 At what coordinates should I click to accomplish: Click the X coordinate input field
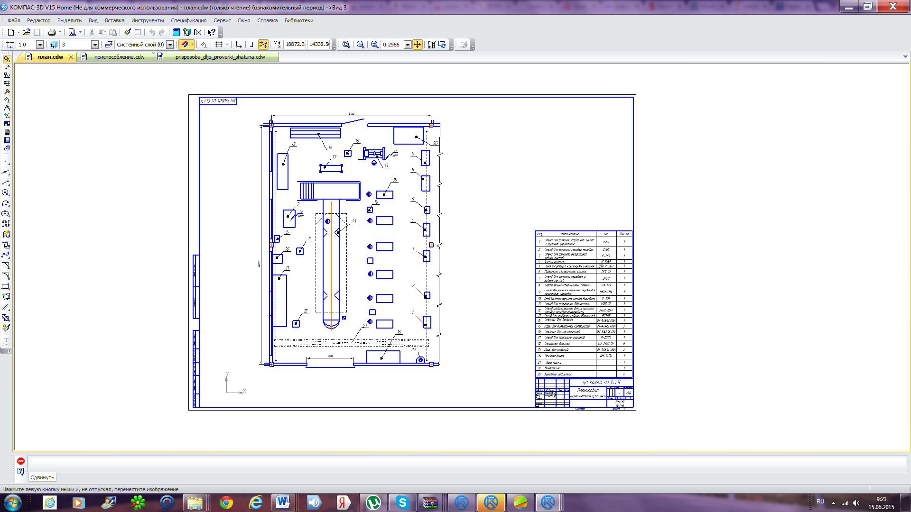(295, 44)
